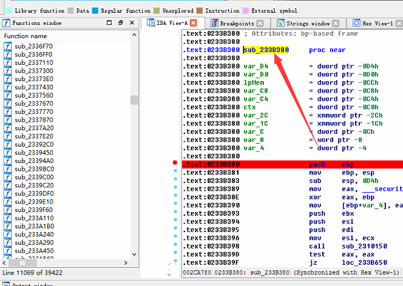
Task: Switch to the IDA View-A tab
Action: 173,23
